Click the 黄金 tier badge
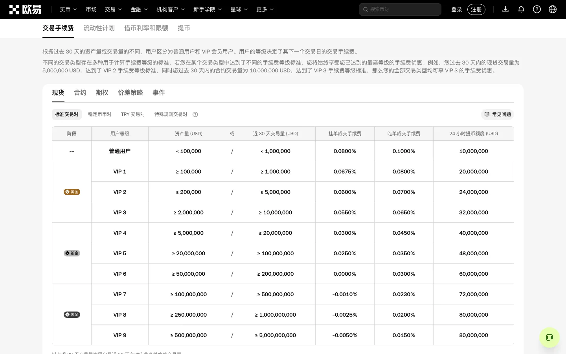Image resolution: width=566 pixels, height=354 pixels. pos(72,192)
